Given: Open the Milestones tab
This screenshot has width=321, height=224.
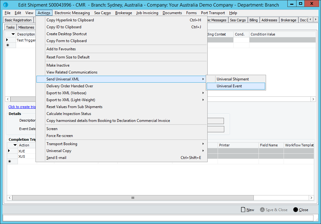Looking at the screenshot, I should pos(26,27).
